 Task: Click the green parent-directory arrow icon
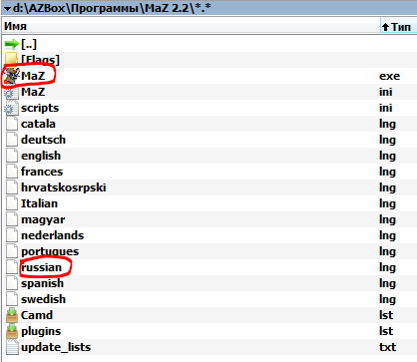12,44
